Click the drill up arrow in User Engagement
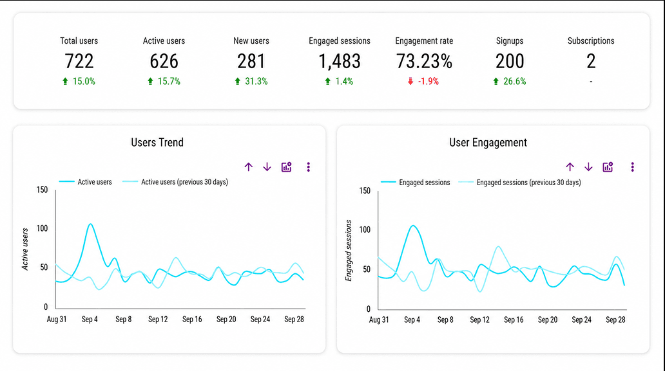Viewport: 665px width, 371px height. pyautogui.click(x=570, y=167)
